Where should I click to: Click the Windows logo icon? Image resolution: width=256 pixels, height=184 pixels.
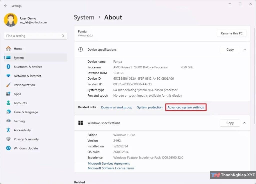(81, 123)
